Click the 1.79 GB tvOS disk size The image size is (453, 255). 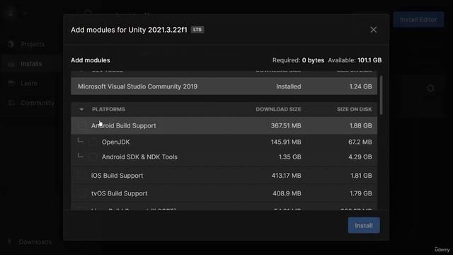click(x=361, y=193)
